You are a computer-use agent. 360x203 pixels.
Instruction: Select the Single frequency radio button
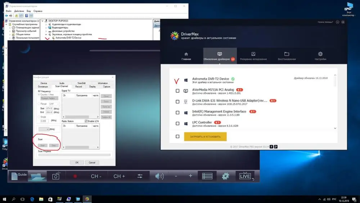click(39, 117)
